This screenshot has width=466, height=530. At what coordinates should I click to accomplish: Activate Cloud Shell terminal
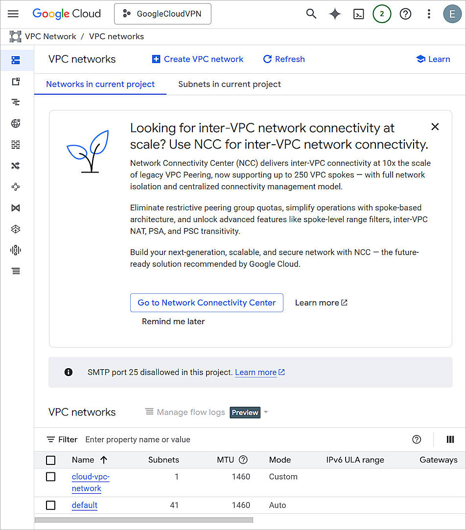coord(358,14)
